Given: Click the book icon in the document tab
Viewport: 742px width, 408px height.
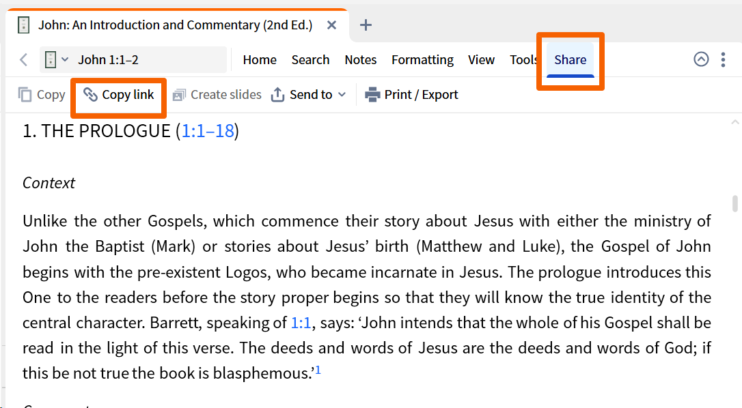Looking at the screenshot, I should click(24, 25).
